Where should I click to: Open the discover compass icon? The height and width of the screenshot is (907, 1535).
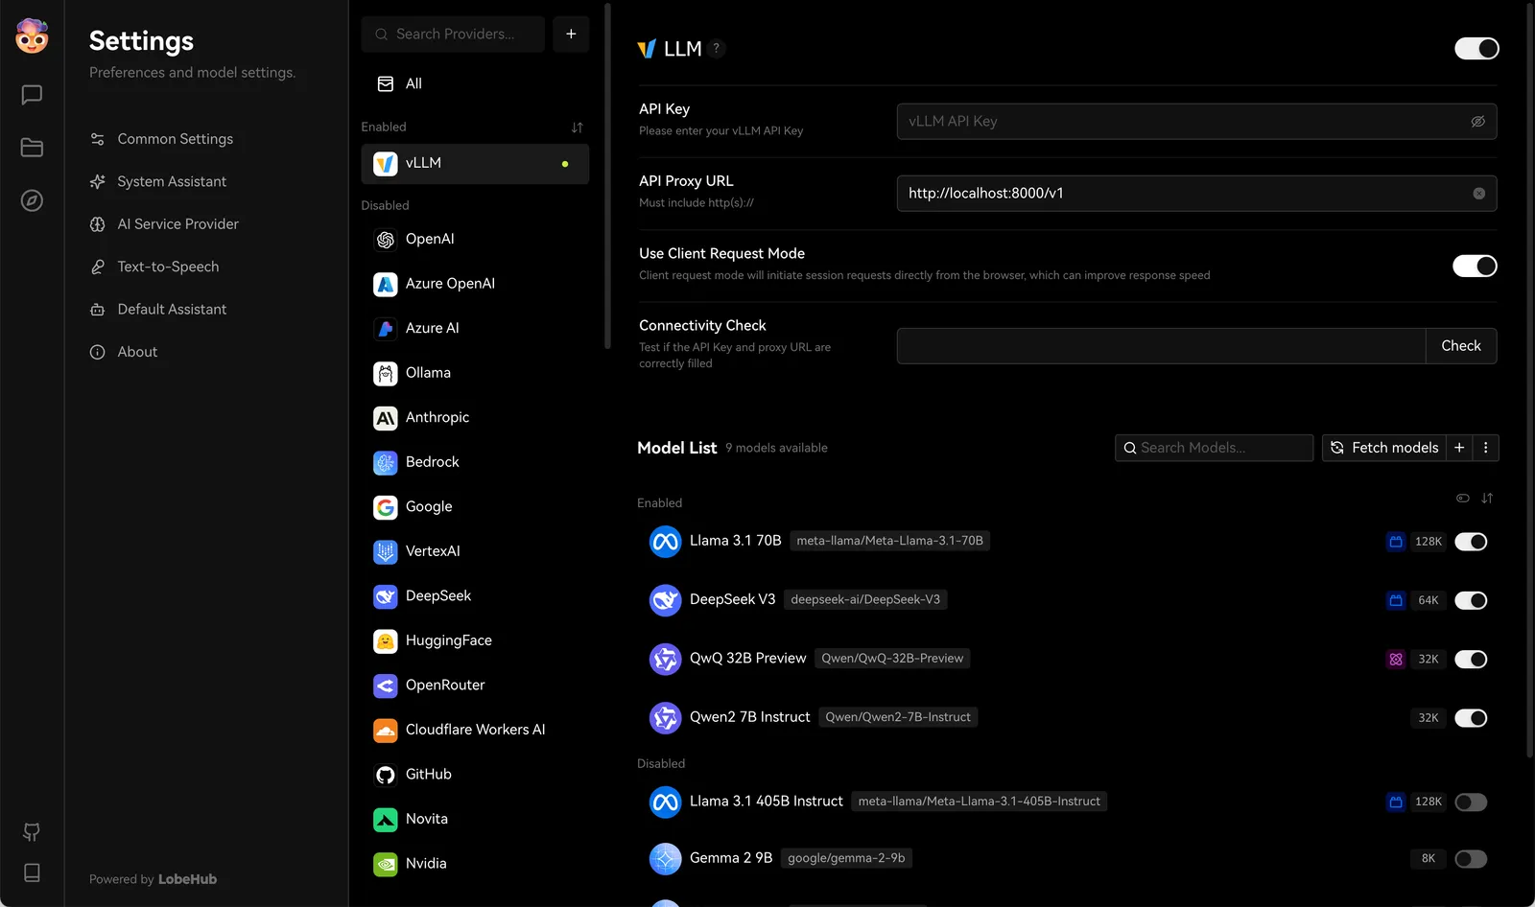point(32,200)
